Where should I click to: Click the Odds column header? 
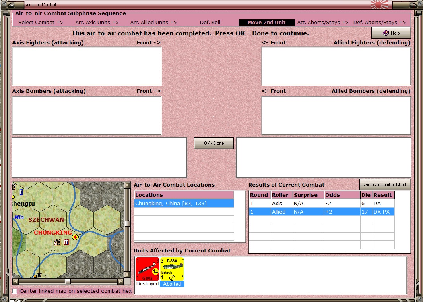pos(342,195)
